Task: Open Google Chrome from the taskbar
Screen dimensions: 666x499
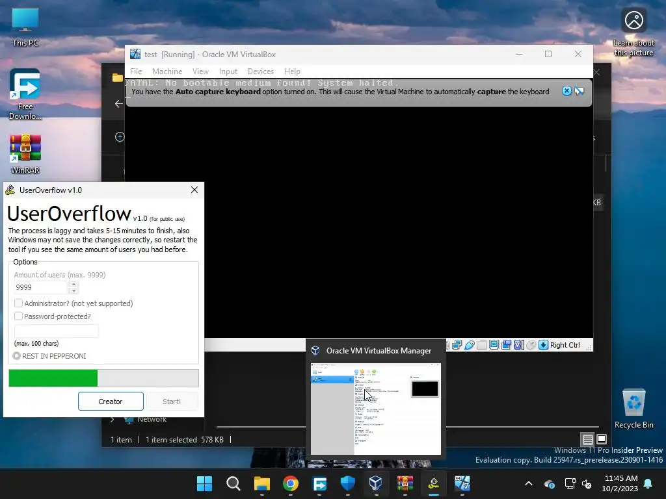Action: coord(291,483)
